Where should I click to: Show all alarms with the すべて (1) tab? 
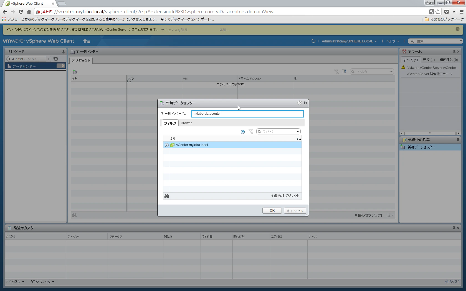tap(411, 60)
